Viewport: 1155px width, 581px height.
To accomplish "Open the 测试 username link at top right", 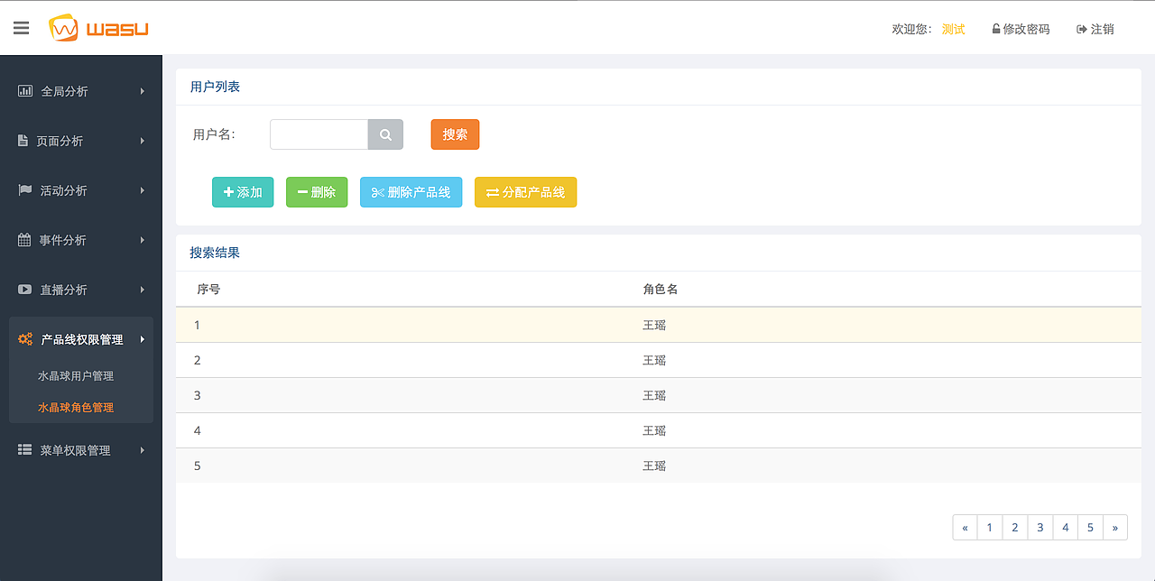I will (x=953, y=28).
